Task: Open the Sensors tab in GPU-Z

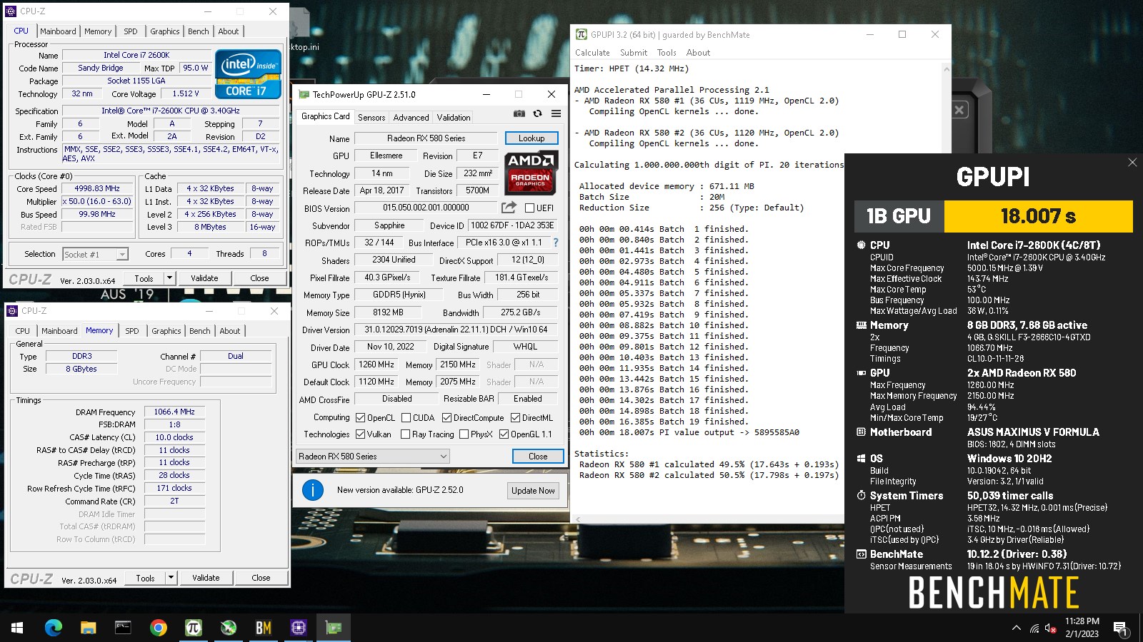Action: 371,118
